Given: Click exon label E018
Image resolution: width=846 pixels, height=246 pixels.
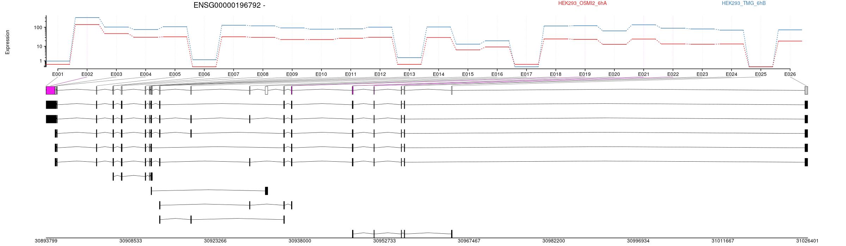Looking at the screenshot, I should (x=556, y=74).
